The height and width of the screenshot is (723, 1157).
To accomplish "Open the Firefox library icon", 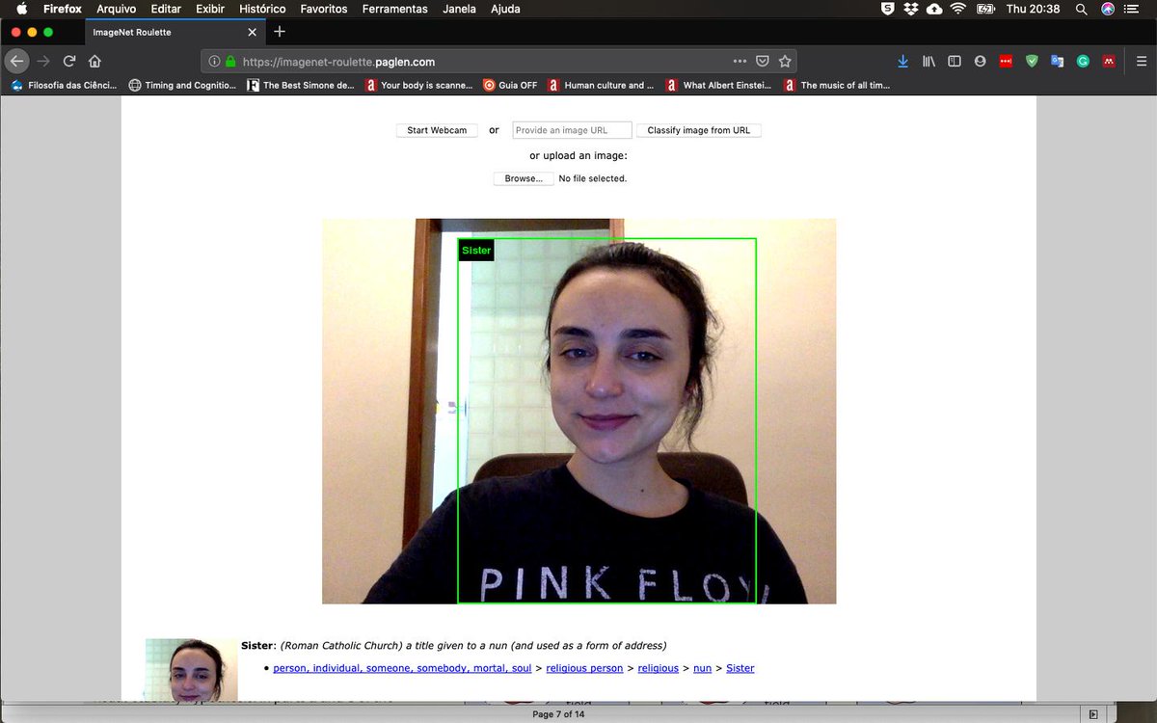I will (928, 61).
